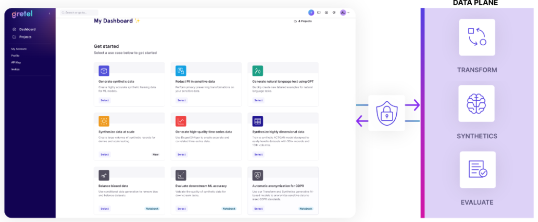Open Notebook tag on Evaluate downstream ML accuracy
This screenshot has width=538, height=222.
pyautogui.click(x=229, y=209)
